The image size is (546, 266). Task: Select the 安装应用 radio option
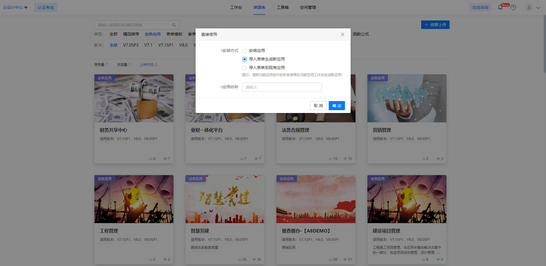[x=244, y=51]
